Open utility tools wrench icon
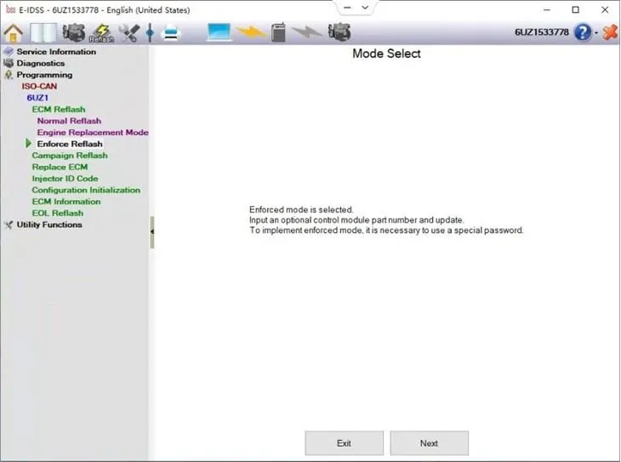Viewport: 621px width, 462px height. coord(129,33)
